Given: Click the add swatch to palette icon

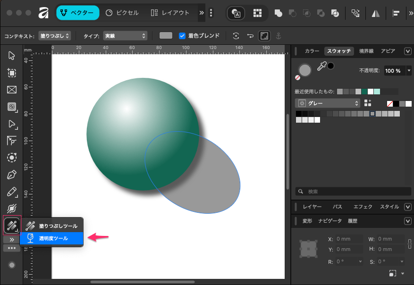Looking at the screenshot, I should point(368,103).
